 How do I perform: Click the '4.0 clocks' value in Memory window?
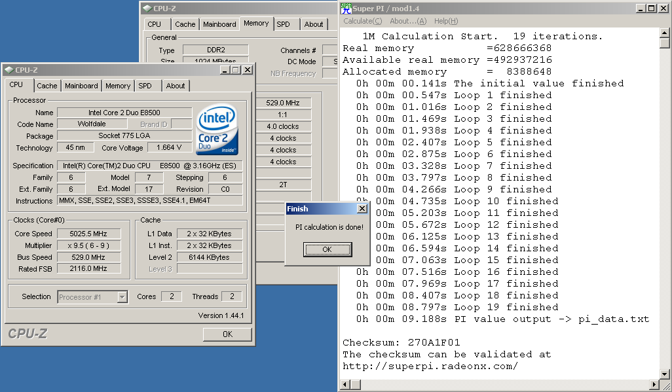click(x=283, y=126)
